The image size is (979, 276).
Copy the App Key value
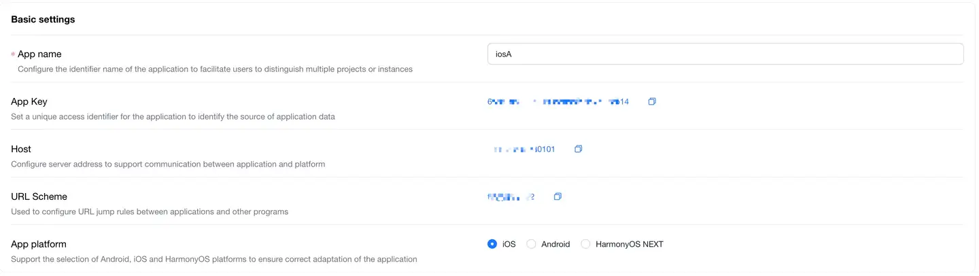pos(652,102)
